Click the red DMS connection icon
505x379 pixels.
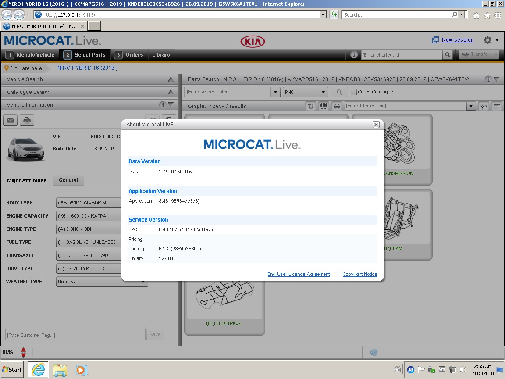pyautogui.click(x=24, y=352)
